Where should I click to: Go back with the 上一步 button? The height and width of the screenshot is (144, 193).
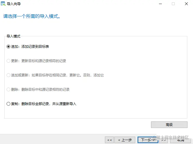coord(125,140)
